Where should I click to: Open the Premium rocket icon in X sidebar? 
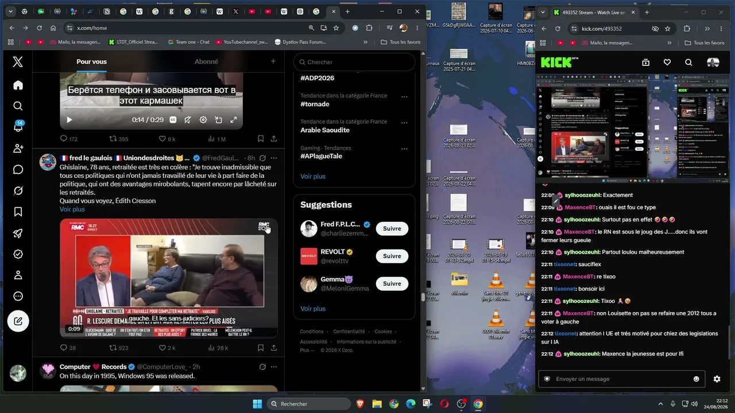pos(18,233)
